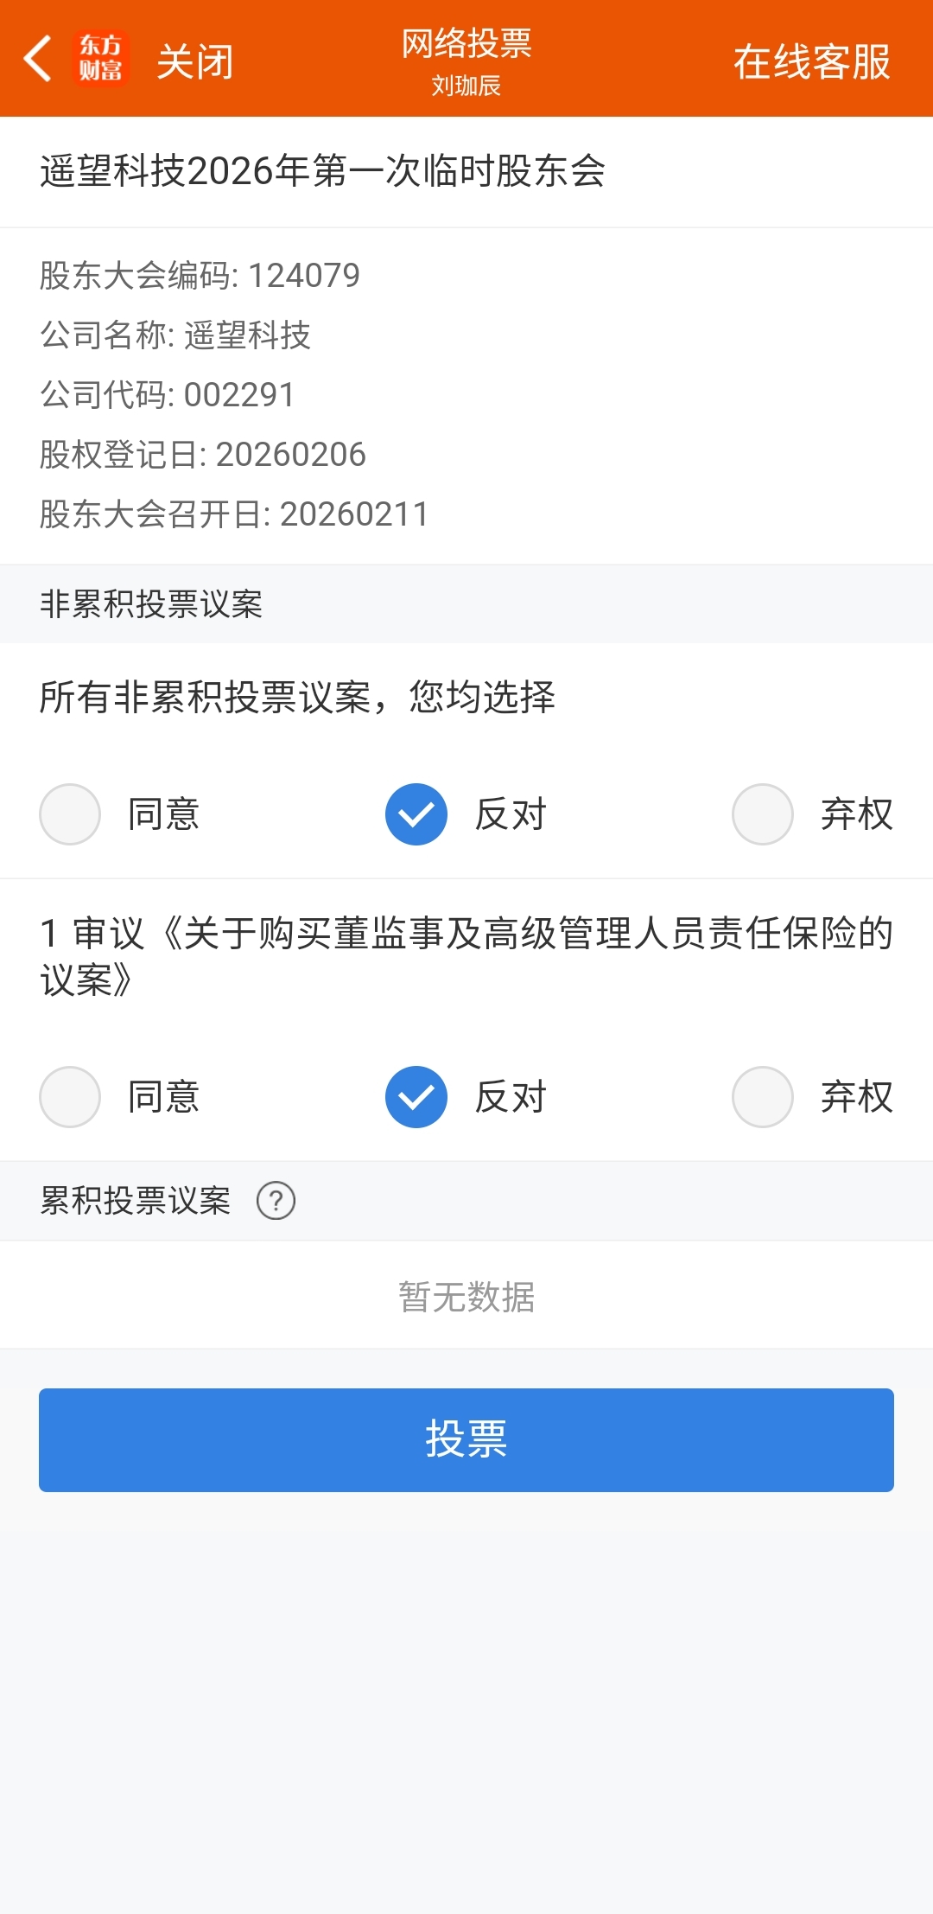Image resolution: width=933 pixels, height=1914 pixels.
Task: Tap the 累积投票议案 section label
Action: pos(136,1201)
